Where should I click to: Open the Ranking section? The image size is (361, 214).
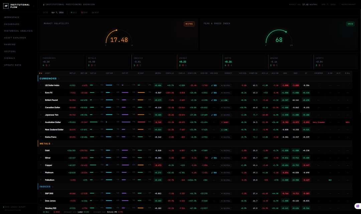[10, 45]
